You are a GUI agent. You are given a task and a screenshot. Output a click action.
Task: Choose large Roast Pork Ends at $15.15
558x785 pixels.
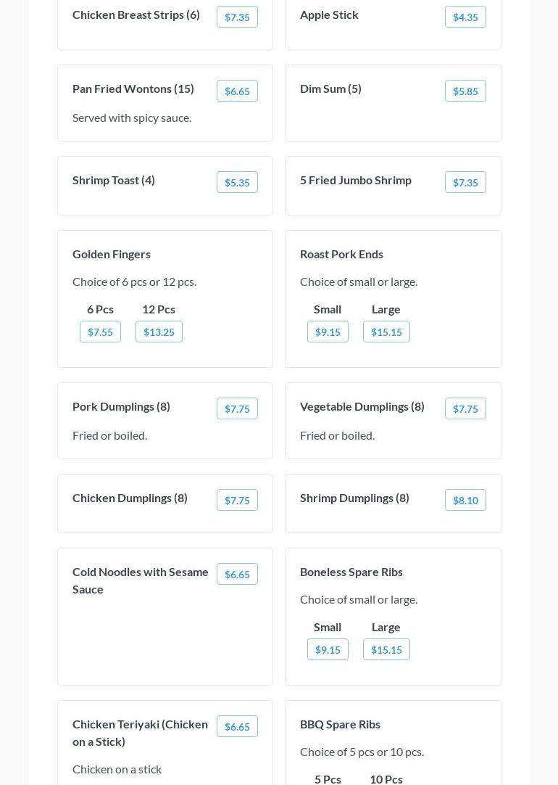386,332
